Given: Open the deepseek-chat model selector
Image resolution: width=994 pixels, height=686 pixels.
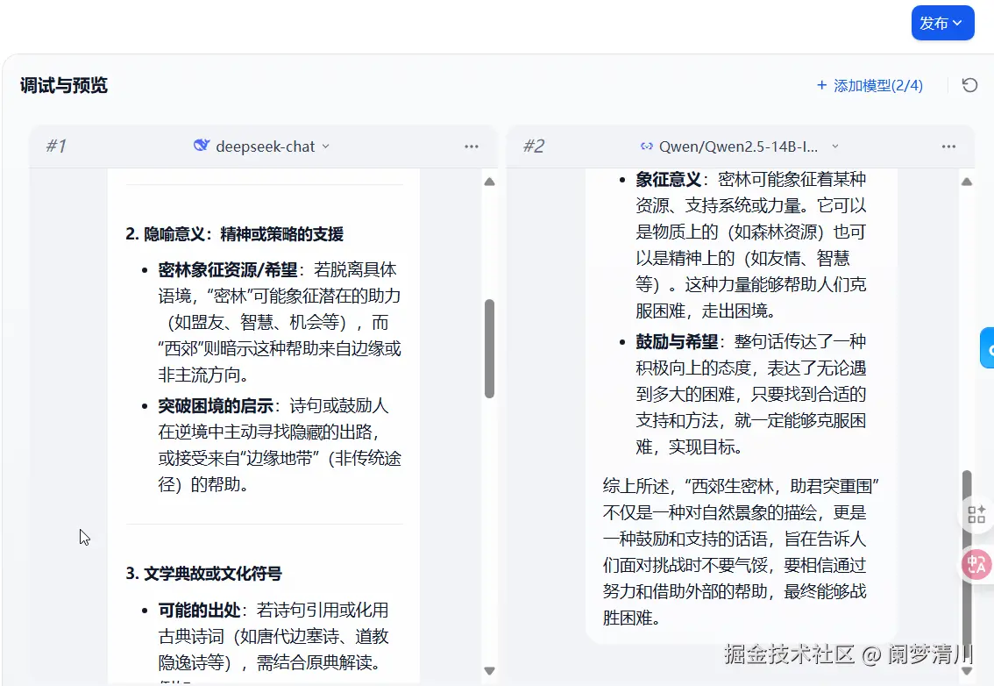Looking at the screenshot, I should [x=262, y=146].
